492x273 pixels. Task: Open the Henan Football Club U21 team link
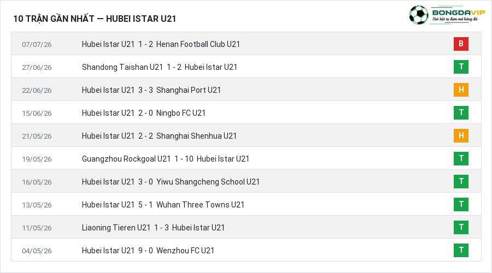198,44
